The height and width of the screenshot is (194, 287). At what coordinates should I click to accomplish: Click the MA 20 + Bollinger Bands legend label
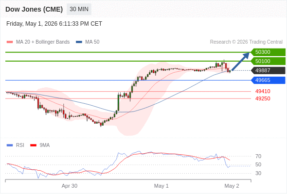[x=43, y=42]
